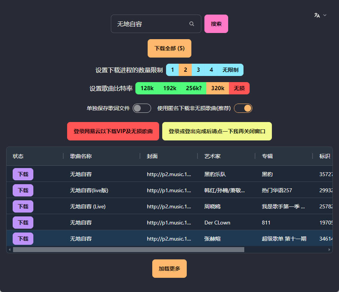This screenshot has height=292, width=339.
Task: Download the Der CLown song row
Action: coord(23,223)
